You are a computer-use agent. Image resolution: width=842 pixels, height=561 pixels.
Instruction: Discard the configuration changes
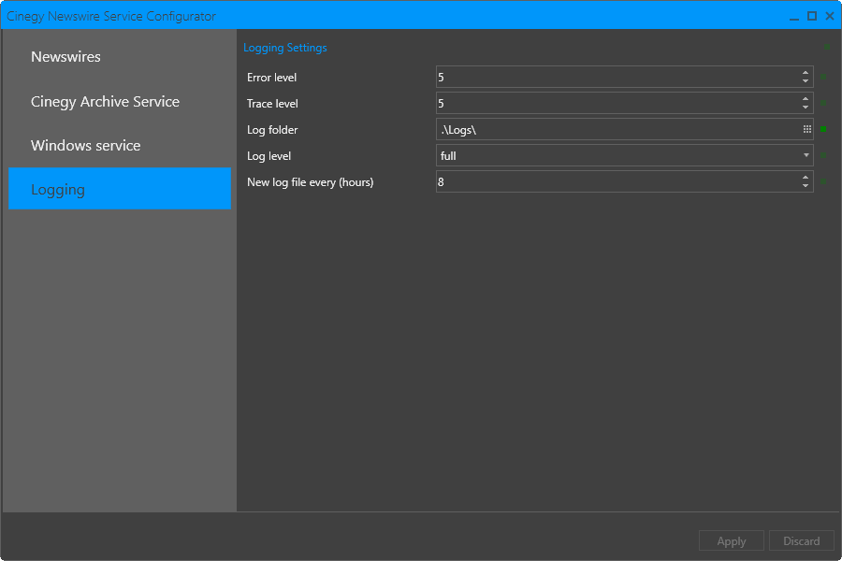[x=801, y=540]
